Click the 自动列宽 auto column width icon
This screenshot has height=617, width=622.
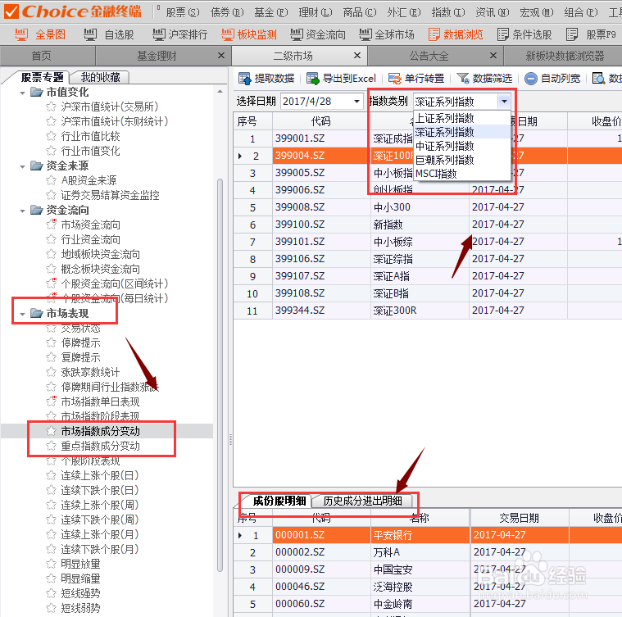point(531,79)
